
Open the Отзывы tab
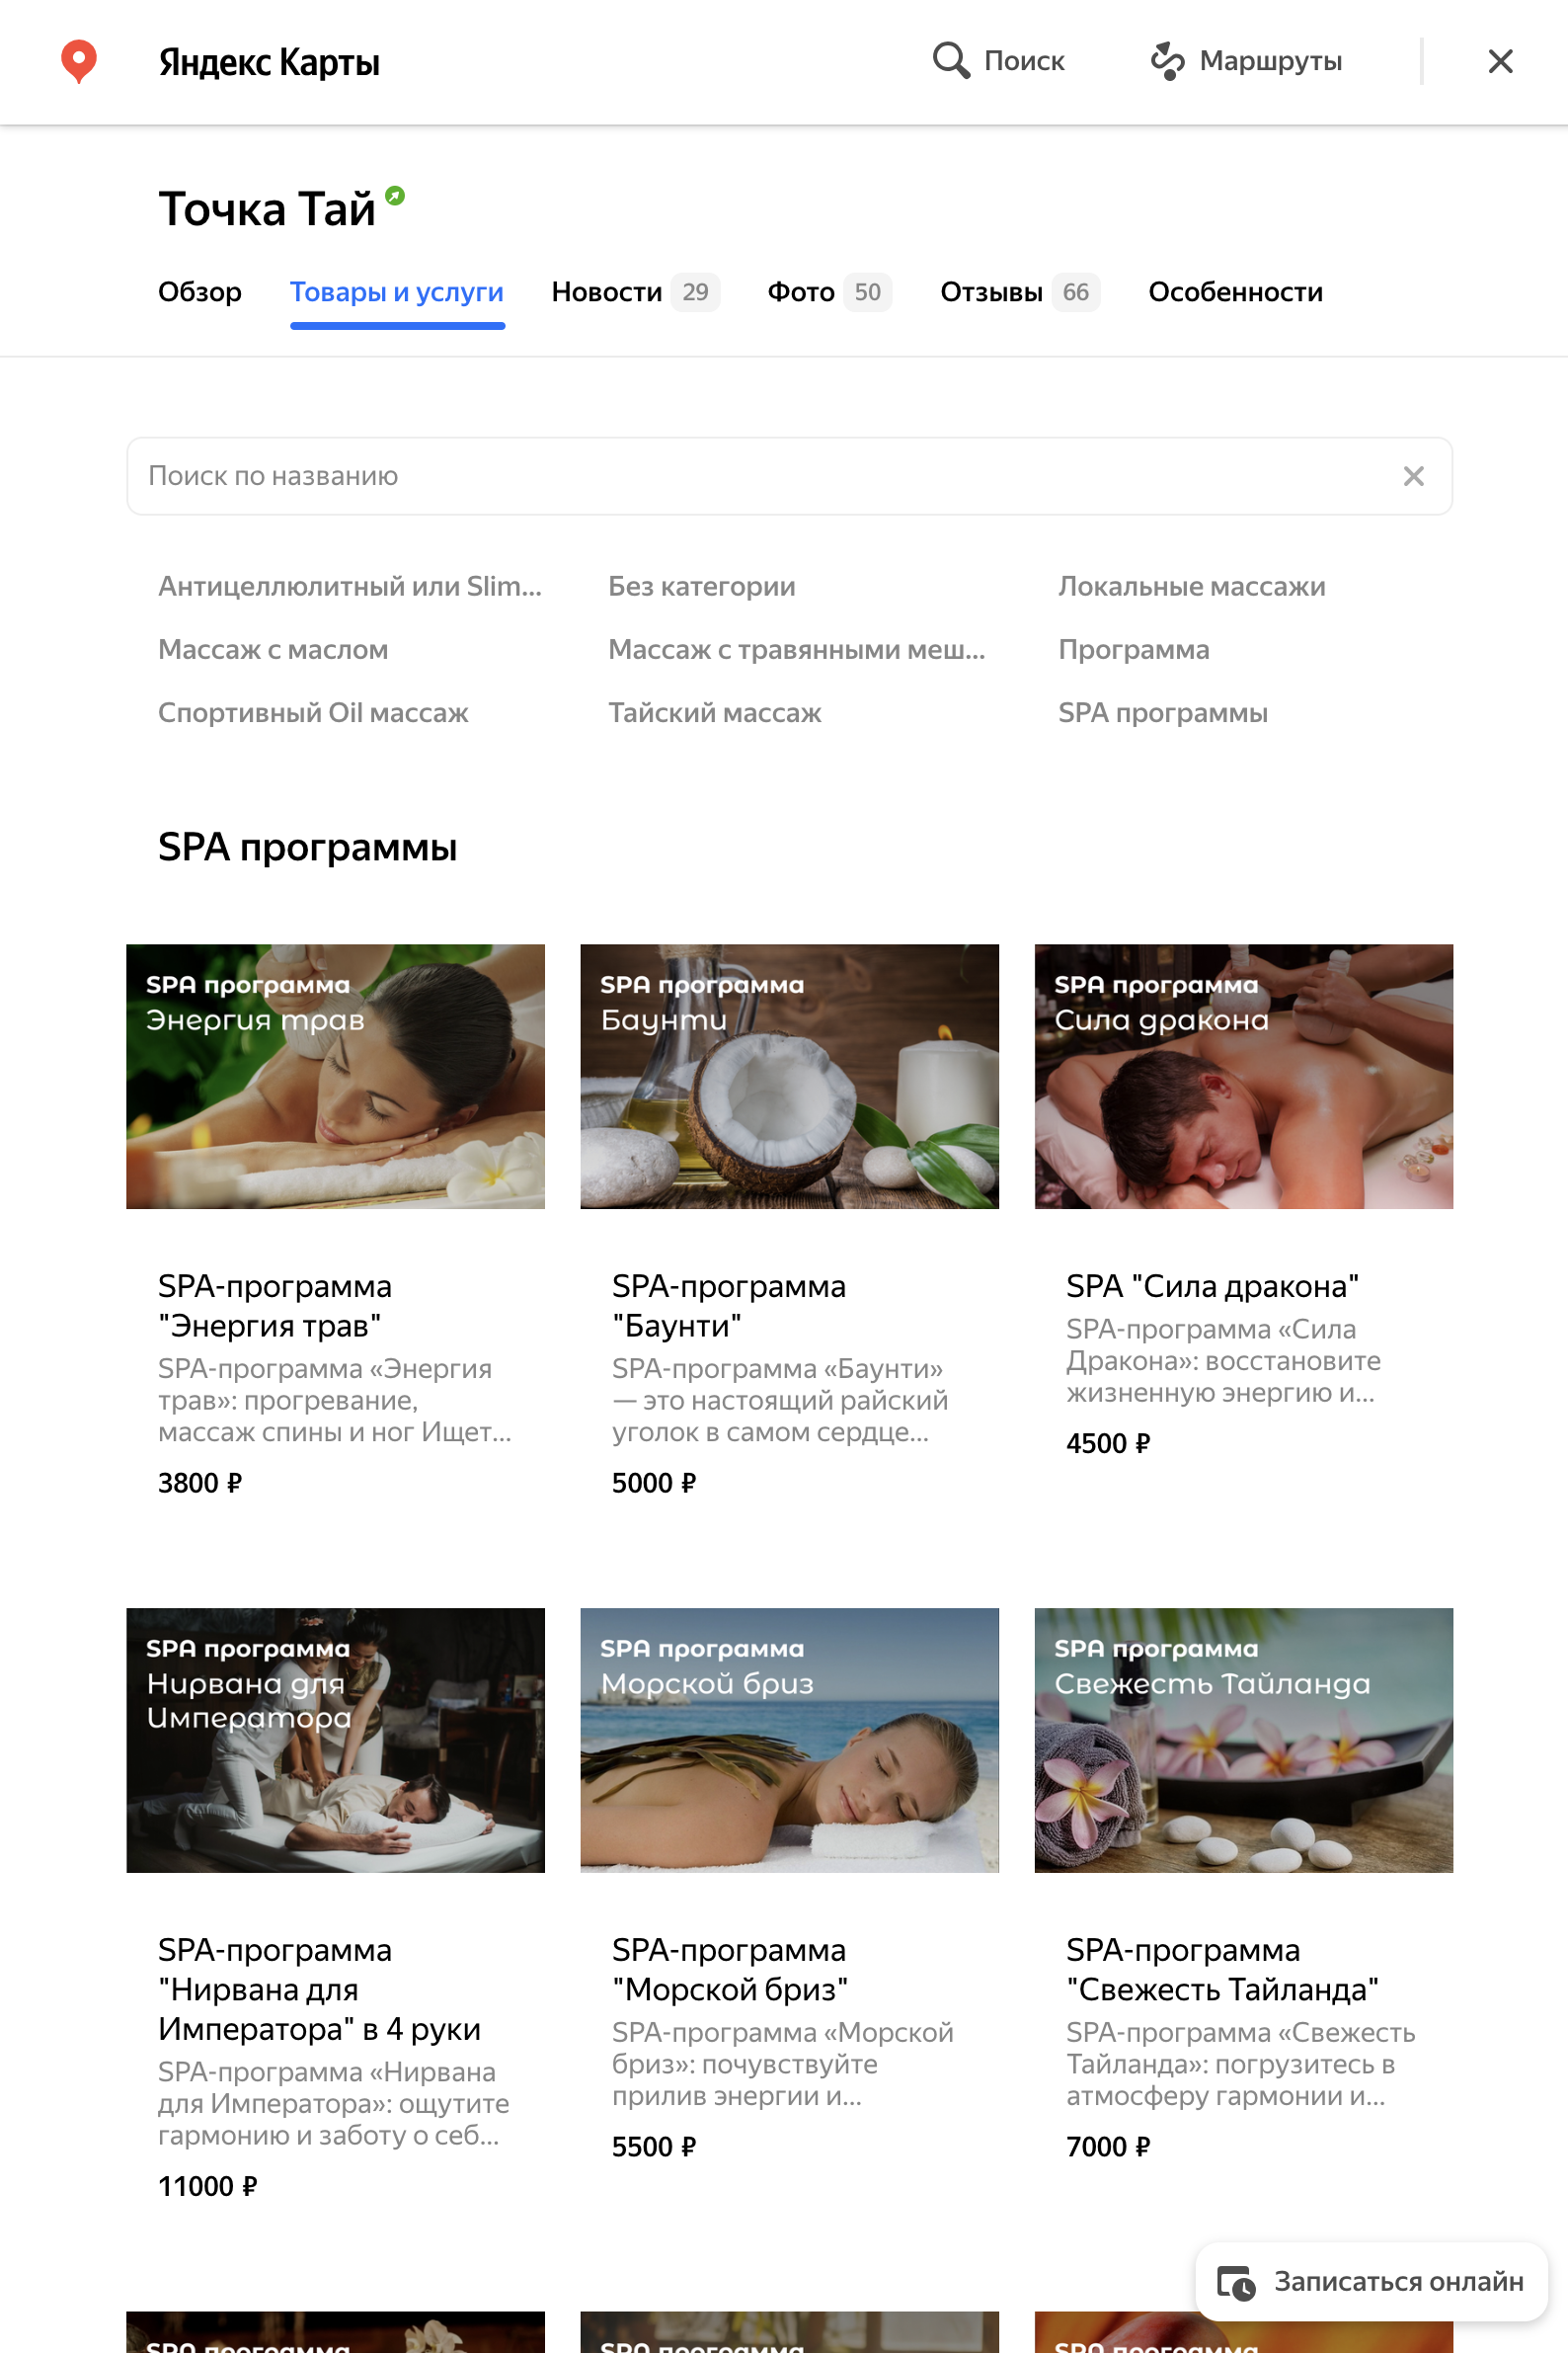1019,292
